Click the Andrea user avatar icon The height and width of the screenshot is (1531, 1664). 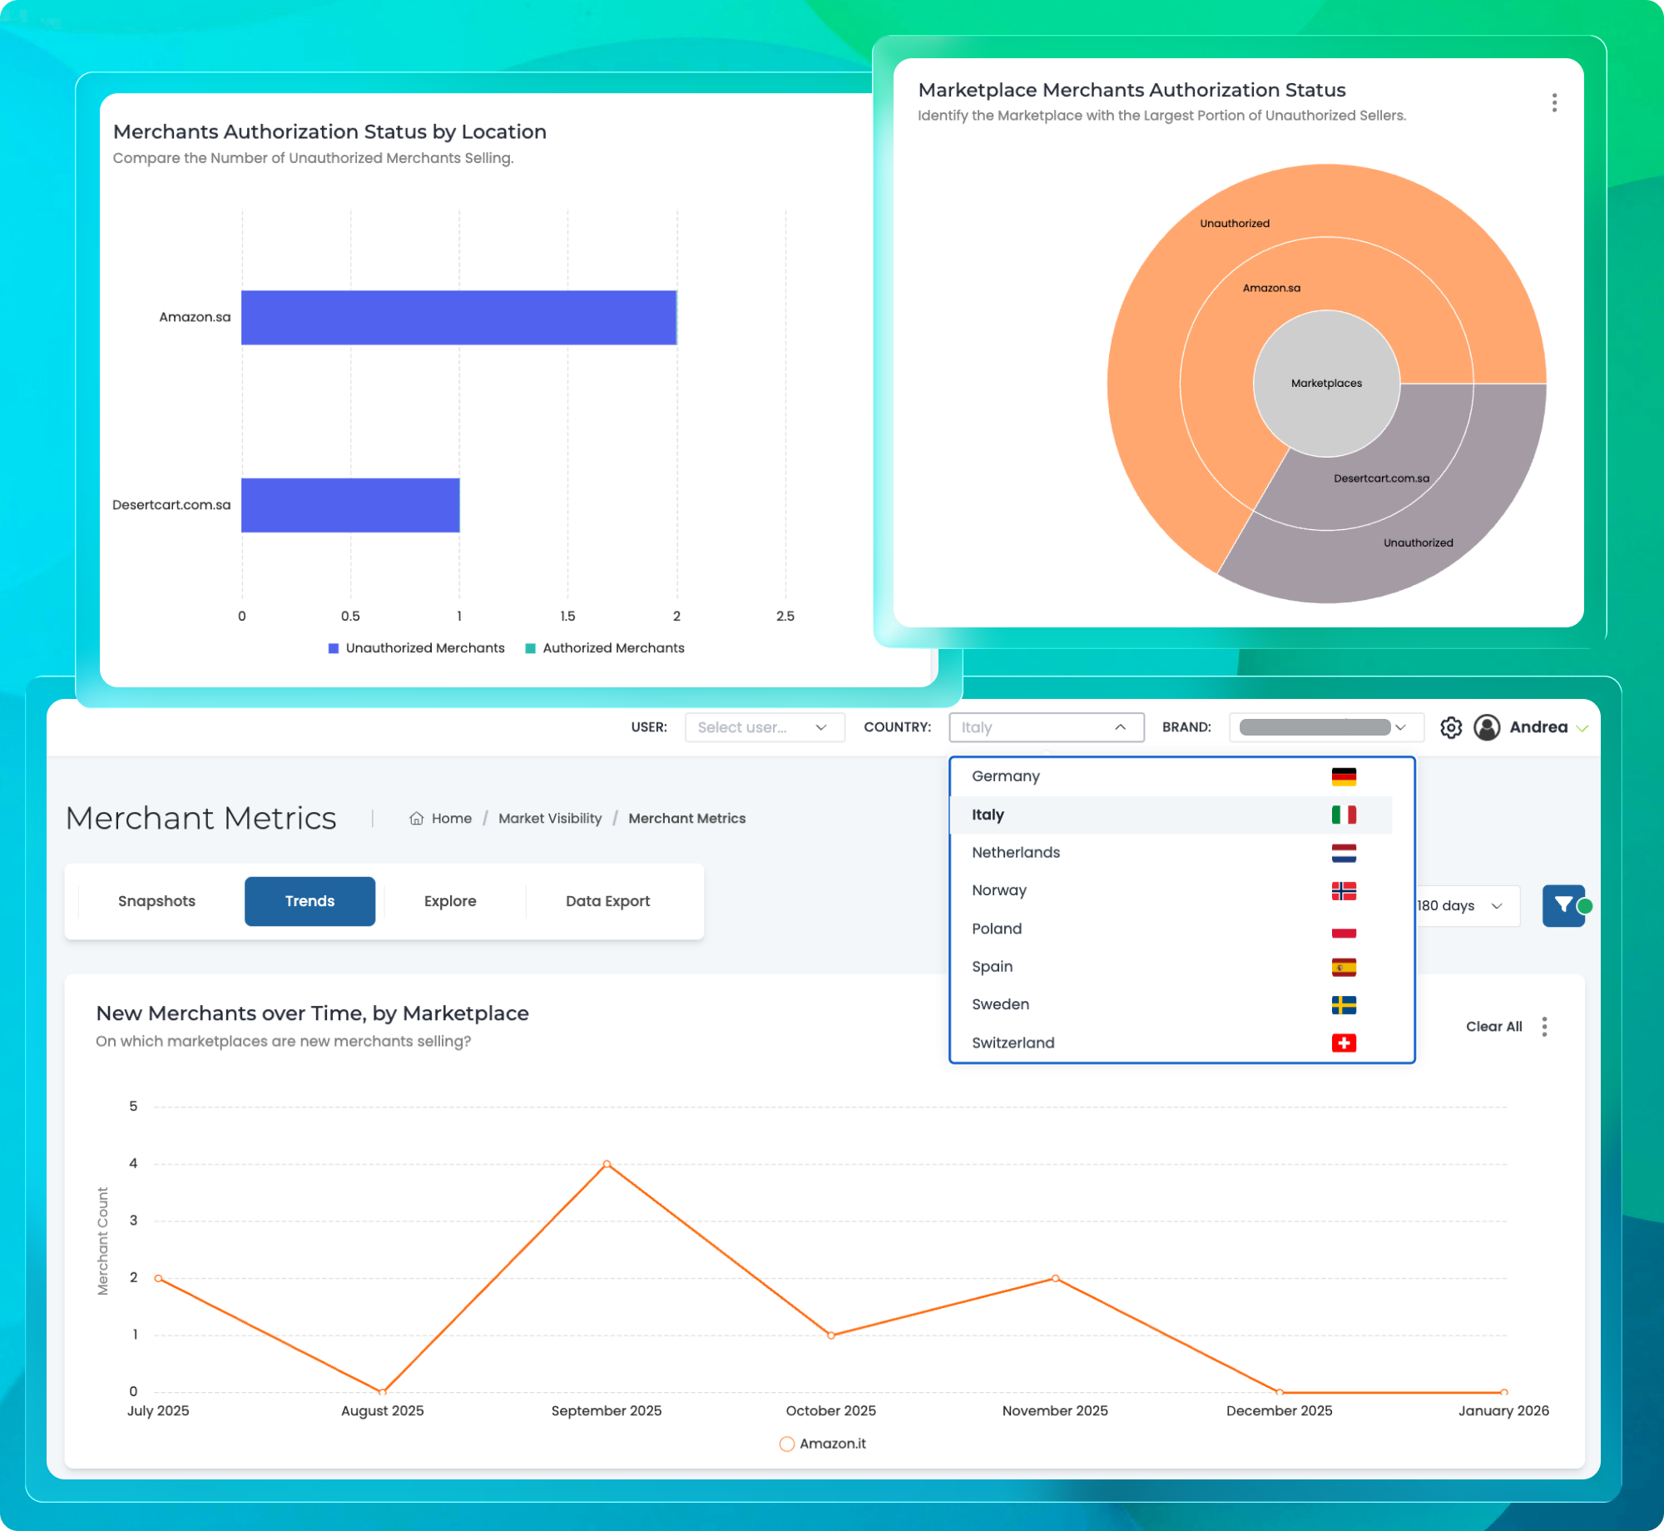pyautogui.click(x=1487, y=727)
